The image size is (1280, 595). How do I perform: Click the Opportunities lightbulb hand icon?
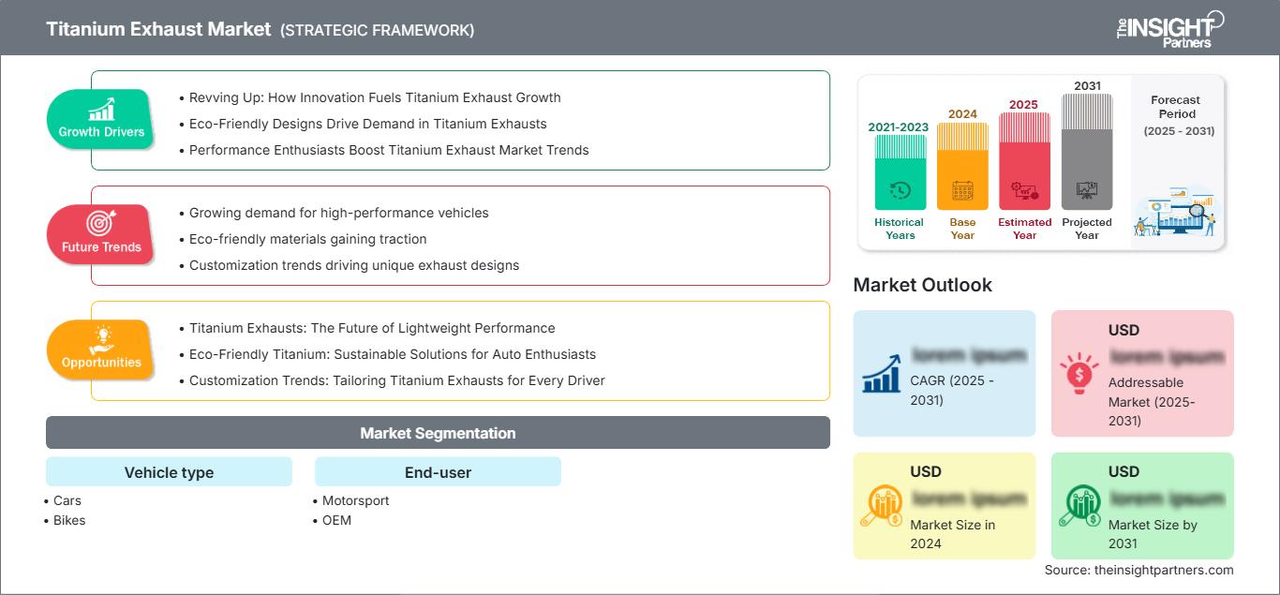pos(101,337)
